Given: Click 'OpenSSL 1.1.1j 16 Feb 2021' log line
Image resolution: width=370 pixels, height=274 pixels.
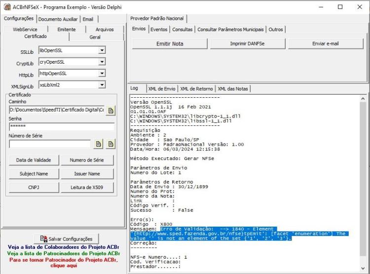Looking at the screenshot, I should [171, 107].
